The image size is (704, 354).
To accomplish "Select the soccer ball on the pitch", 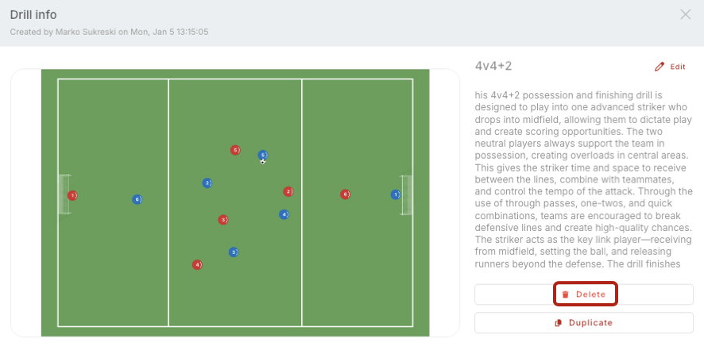I will tap(263, 161).
